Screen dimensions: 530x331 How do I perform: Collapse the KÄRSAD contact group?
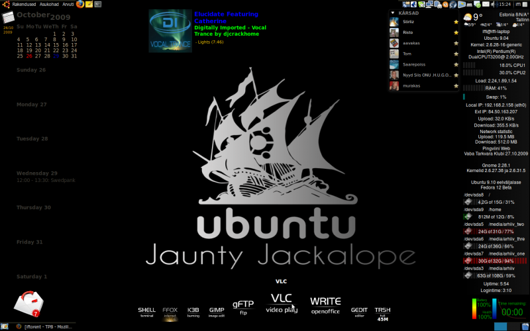(x=393, y=13)
